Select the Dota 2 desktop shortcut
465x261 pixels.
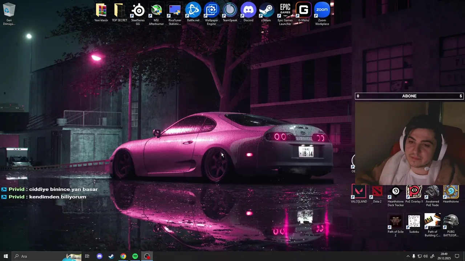tap(377, 194)
